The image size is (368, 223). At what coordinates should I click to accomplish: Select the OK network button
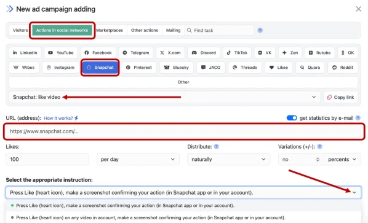coord(348,53)
